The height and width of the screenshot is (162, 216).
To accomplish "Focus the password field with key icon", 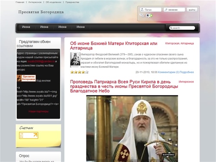I will [174, 10].
